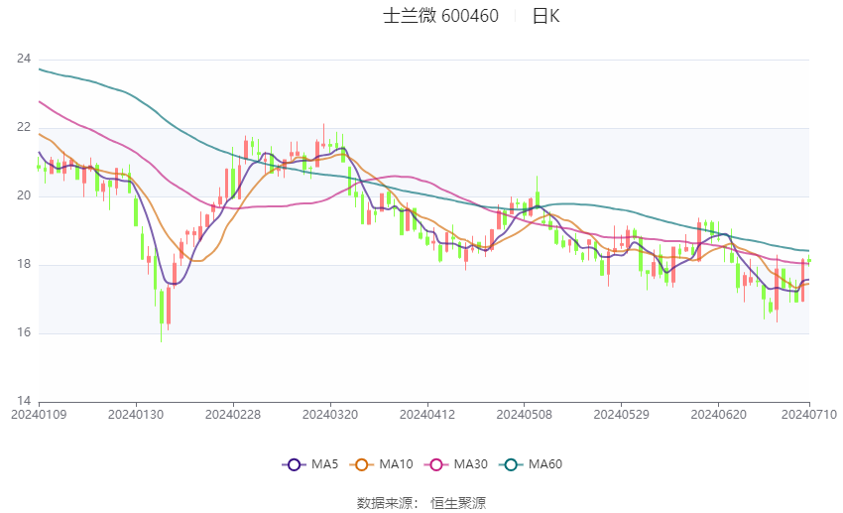This screenshot has height=513, width=843.
Task: Click the 16 price axis label
Action: tap(24, 333)
